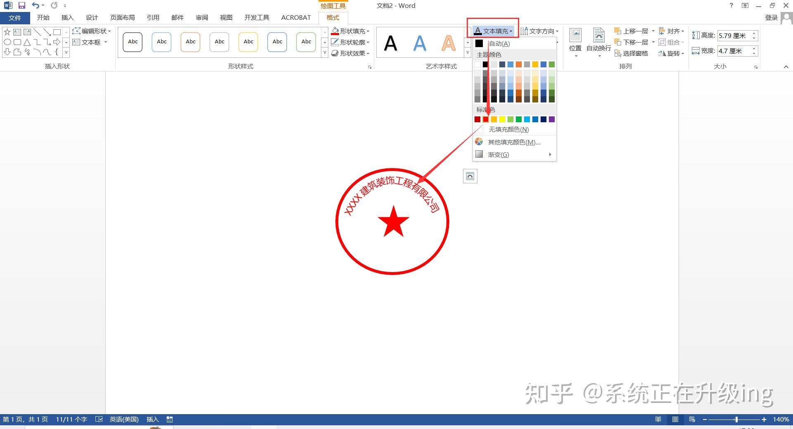The width and height of the screenshot is (793, 429).
Task: Click the Redo button in quick access toolbar
Action: coord(54,5)
